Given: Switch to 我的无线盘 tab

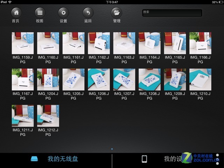Looking at the screenshot, I should coord(63,159).
